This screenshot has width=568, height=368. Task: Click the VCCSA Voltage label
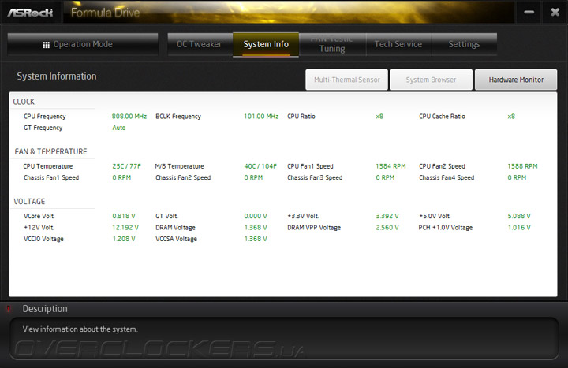coord(176,239)
